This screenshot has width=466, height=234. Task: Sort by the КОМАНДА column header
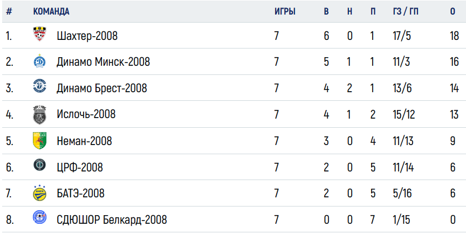click(x=51, y=11)
